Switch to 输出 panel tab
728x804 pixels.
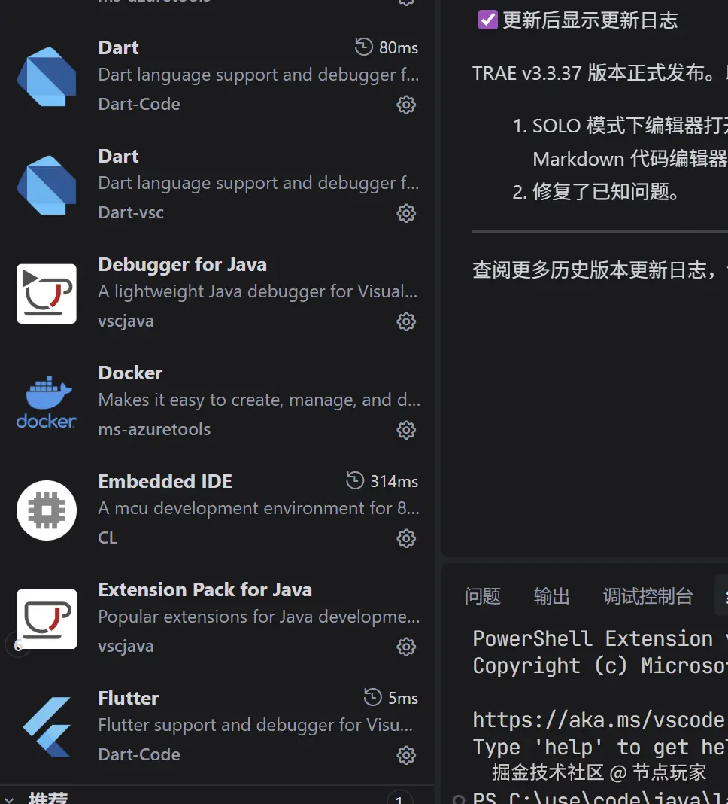pyautogui.click(x=551, y=596)
